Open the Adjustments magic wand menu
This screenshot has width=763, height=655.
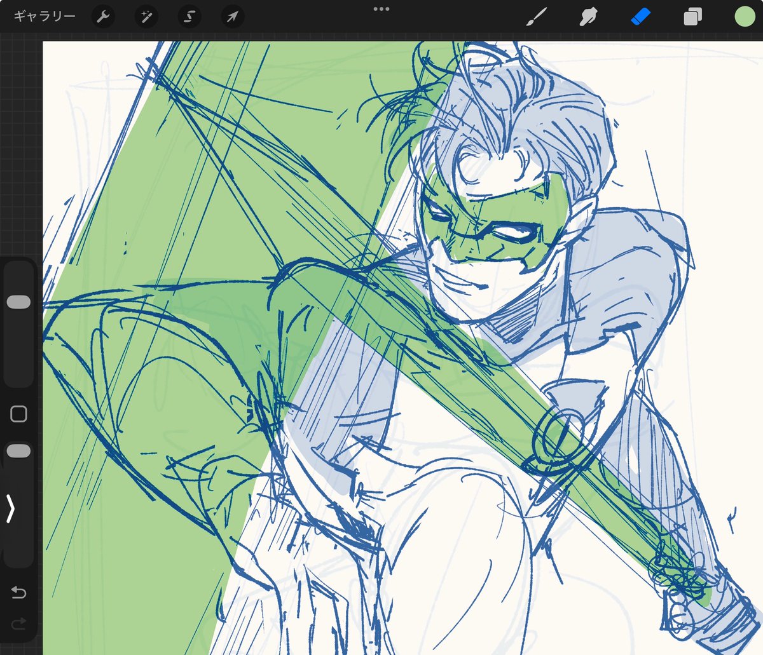146,17
